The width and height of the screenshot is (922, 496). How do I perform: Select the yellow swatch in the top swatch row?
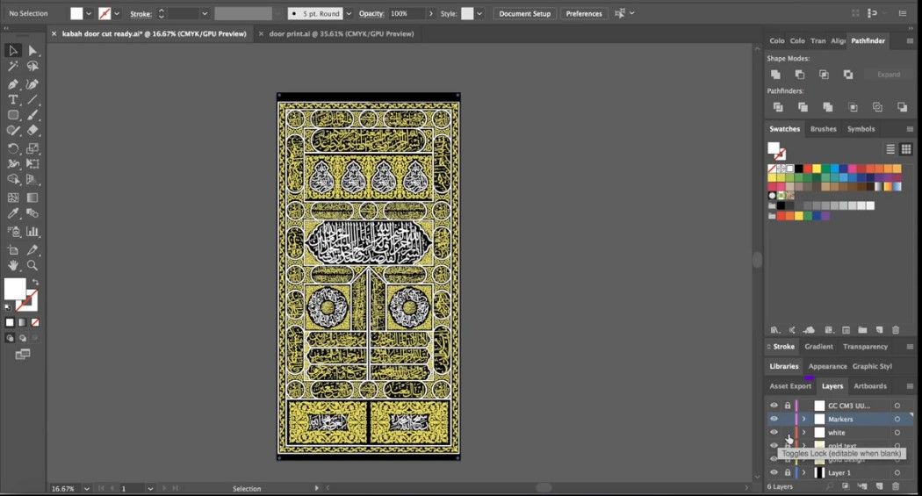pyautogui.click(x=816, y=169)
